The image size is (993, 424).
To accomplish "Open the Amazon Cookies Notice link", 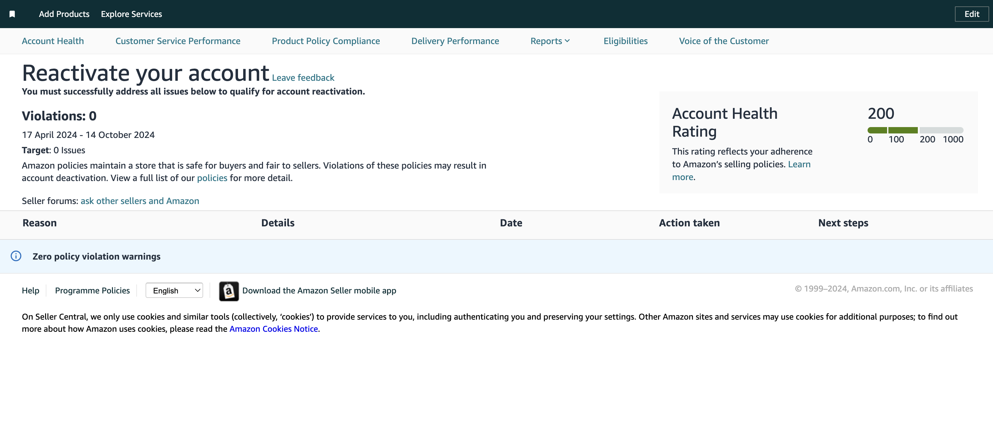I will pos(273,329).
